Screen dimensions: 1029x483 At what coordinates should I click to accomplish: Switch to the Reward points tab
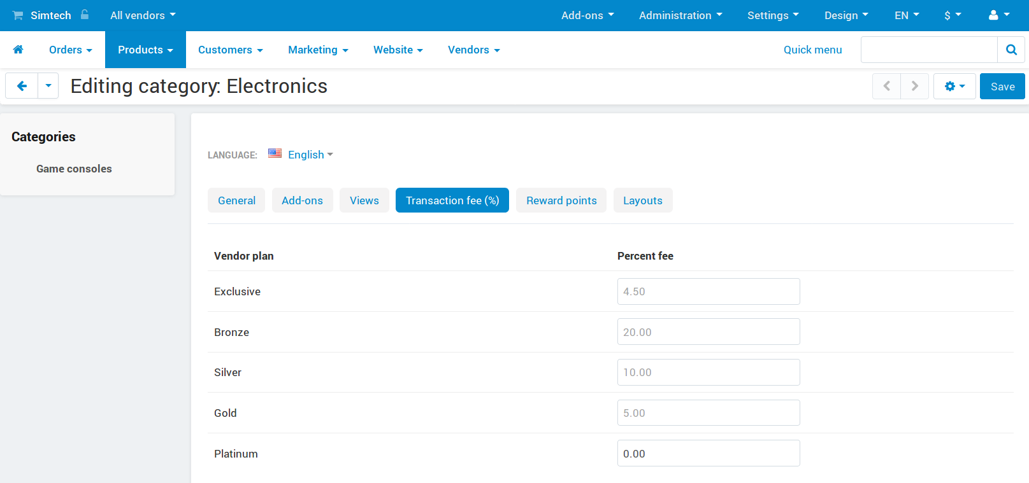(x=561, y=200)
